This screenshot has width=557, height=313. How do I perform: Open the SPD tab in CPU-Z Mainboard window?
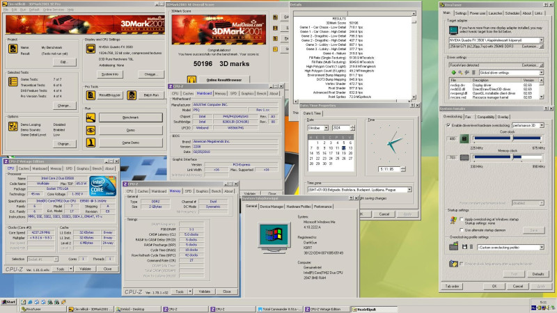[233, 93]
